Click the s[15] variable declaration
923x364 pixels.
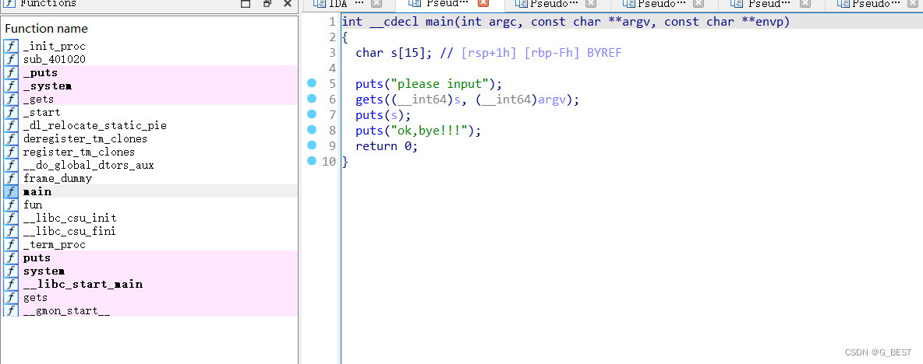(394, 53)
